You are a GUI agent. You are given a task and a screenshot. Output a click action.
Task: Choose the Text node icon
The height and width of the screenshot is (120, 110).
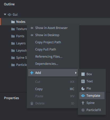tap(83, 81)
